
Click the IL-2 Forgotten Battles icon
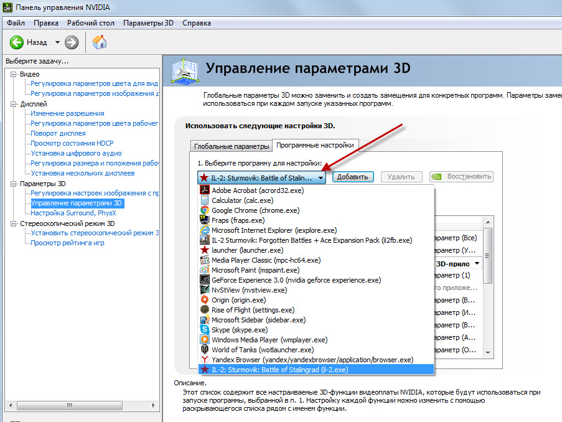point(205,240)
